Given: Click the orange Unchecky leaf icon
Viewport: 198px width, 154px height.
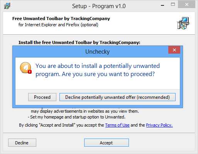Looking at the screenshot, I should click(x=25, y=68).
